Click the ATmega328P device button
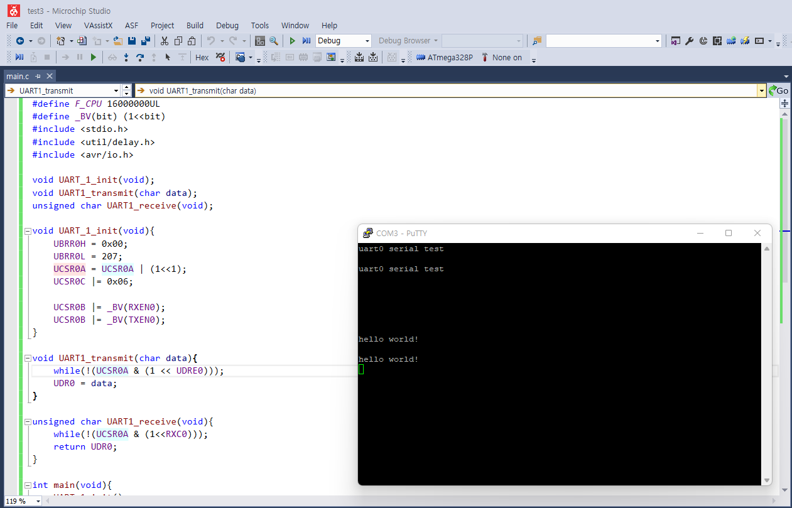 pyautogui.click(x=445, y=57)
